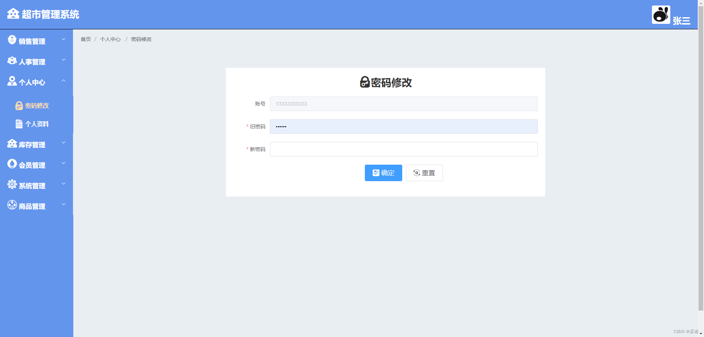
Task: Click the 密码修改 lock icon in sidebar
Action: pyautogui.click(x=19, y=106)
